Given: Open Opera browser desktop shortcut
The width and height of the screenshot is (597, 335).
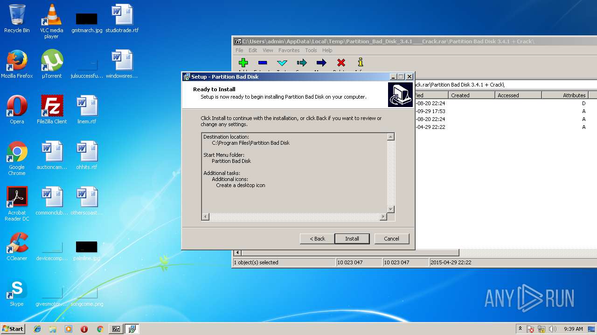Looking at the screenshot, I should pyautogui.click(x=17, y=110).
